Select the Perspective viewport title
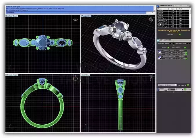 (86, 16)
